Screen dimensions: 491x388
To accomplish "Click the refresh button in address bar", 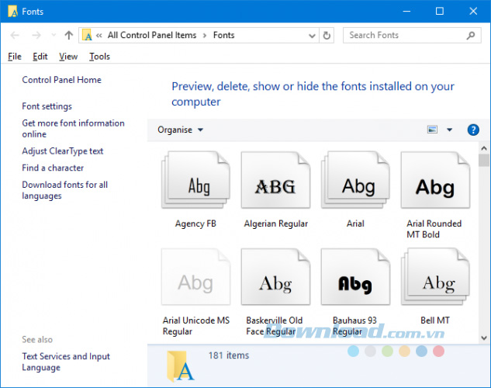I will click(x=327, y=36).
